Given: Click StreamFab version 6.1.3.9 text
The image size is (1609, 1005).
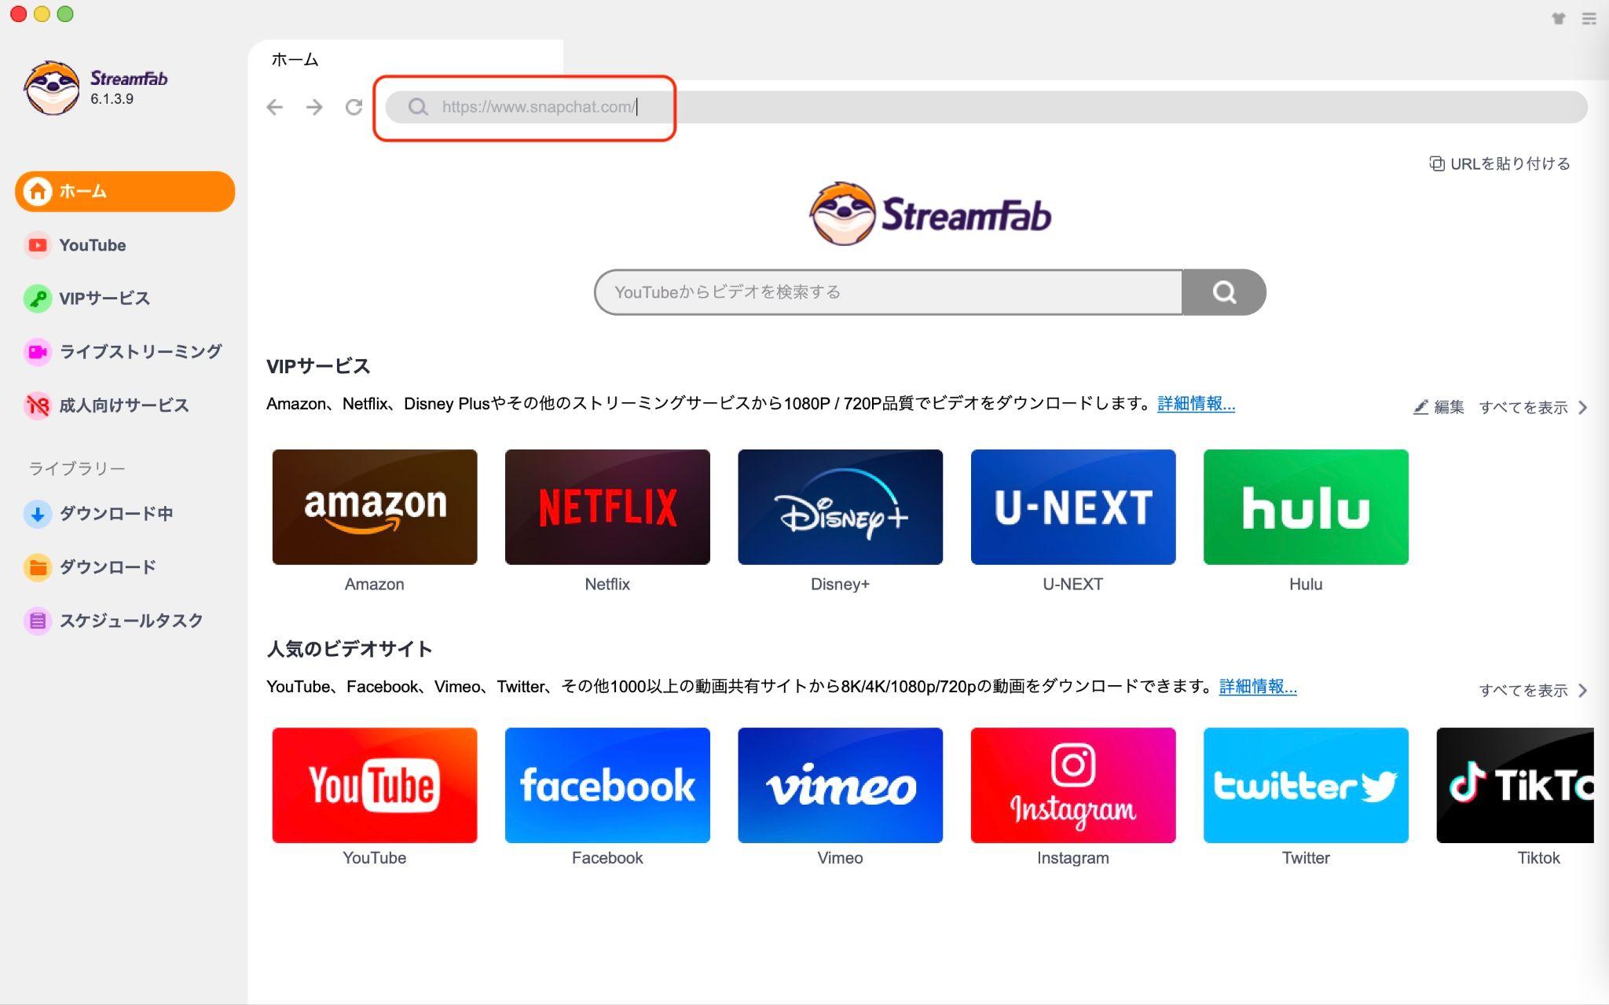Looking at the screenshot, I should point(112,99).
